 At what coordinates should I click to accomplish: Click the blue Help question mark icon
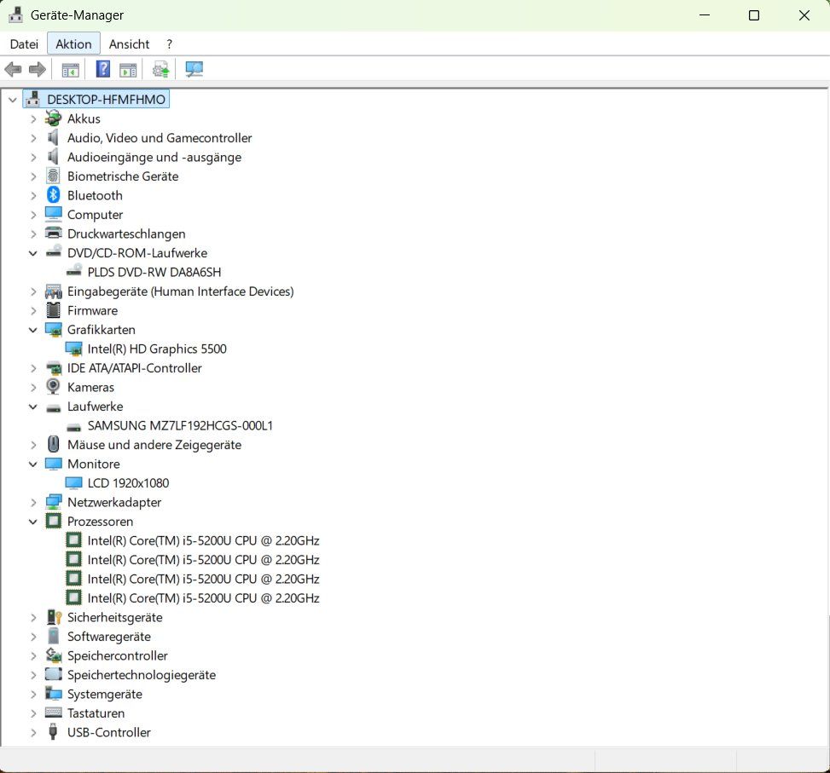(x=103, y=69)
